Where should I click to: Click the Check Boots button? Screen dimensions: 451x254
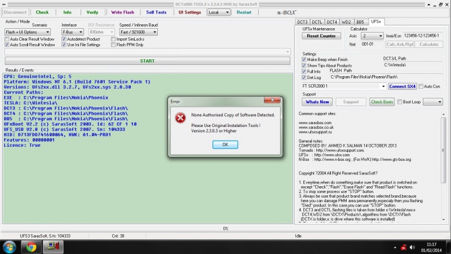click(x=382, y=102)
